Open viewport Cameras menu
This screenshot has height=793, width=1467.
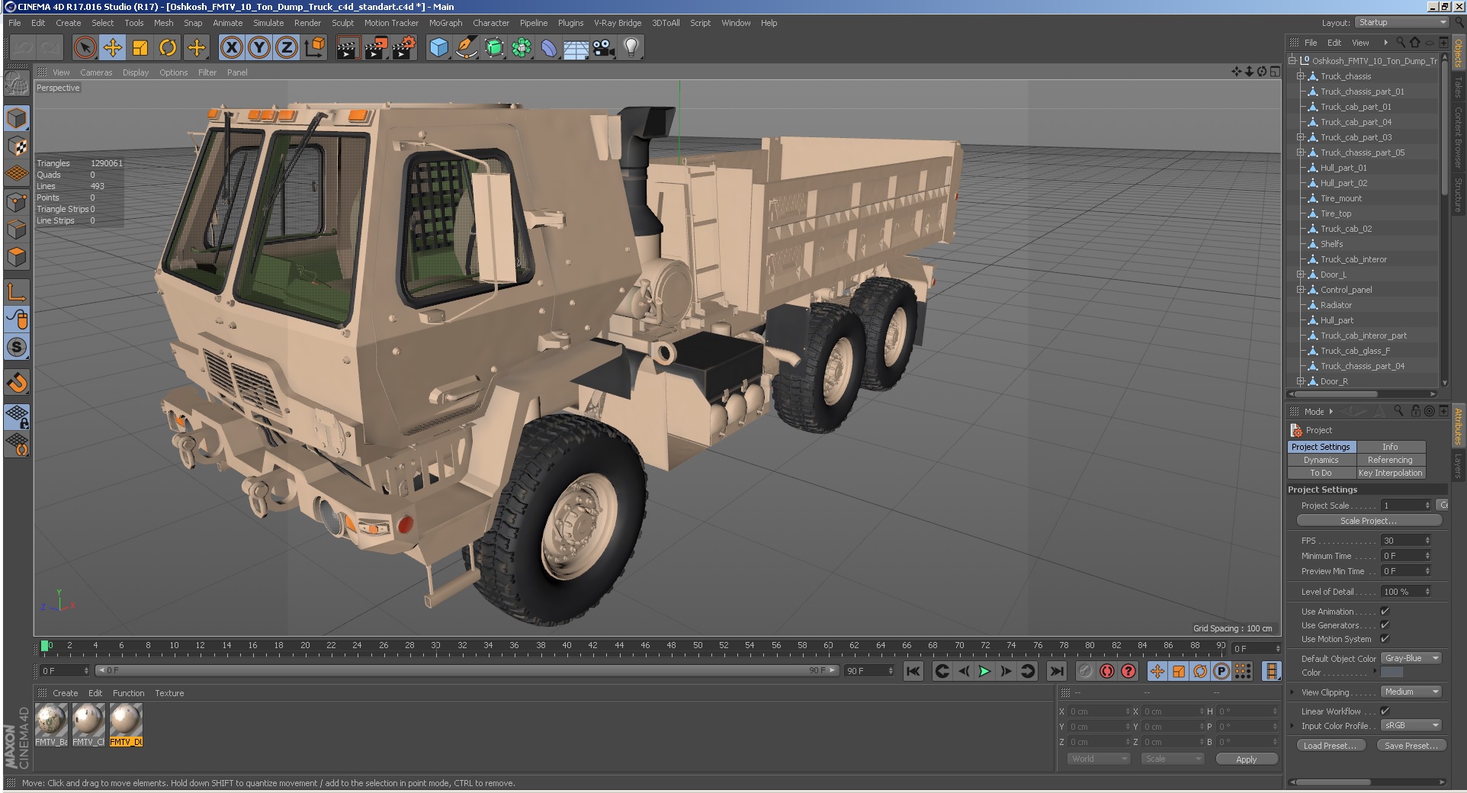tap(96, 72)
